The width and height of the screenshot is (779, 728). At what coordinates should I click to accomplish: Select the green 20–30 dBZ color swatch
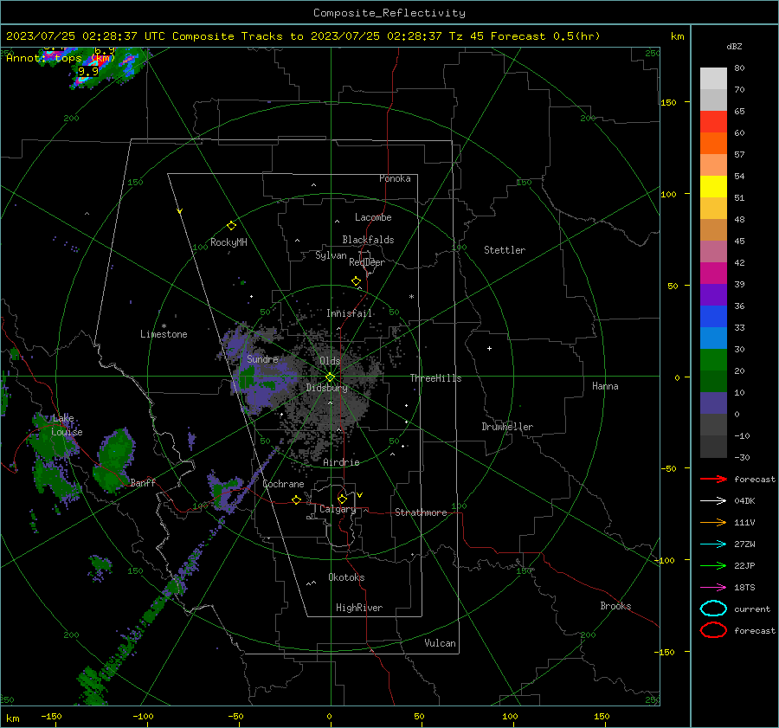713,360
